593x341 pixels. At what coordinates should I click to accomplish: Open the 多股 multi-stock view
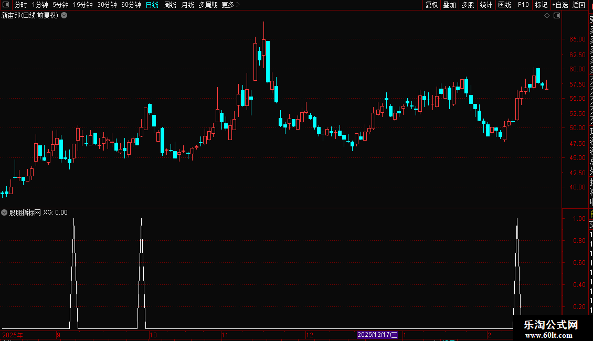click(468, 5)
